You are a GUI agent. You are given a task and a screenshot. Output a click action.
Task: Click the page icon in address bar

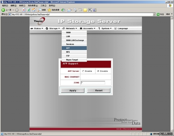[x=10, y=14]
